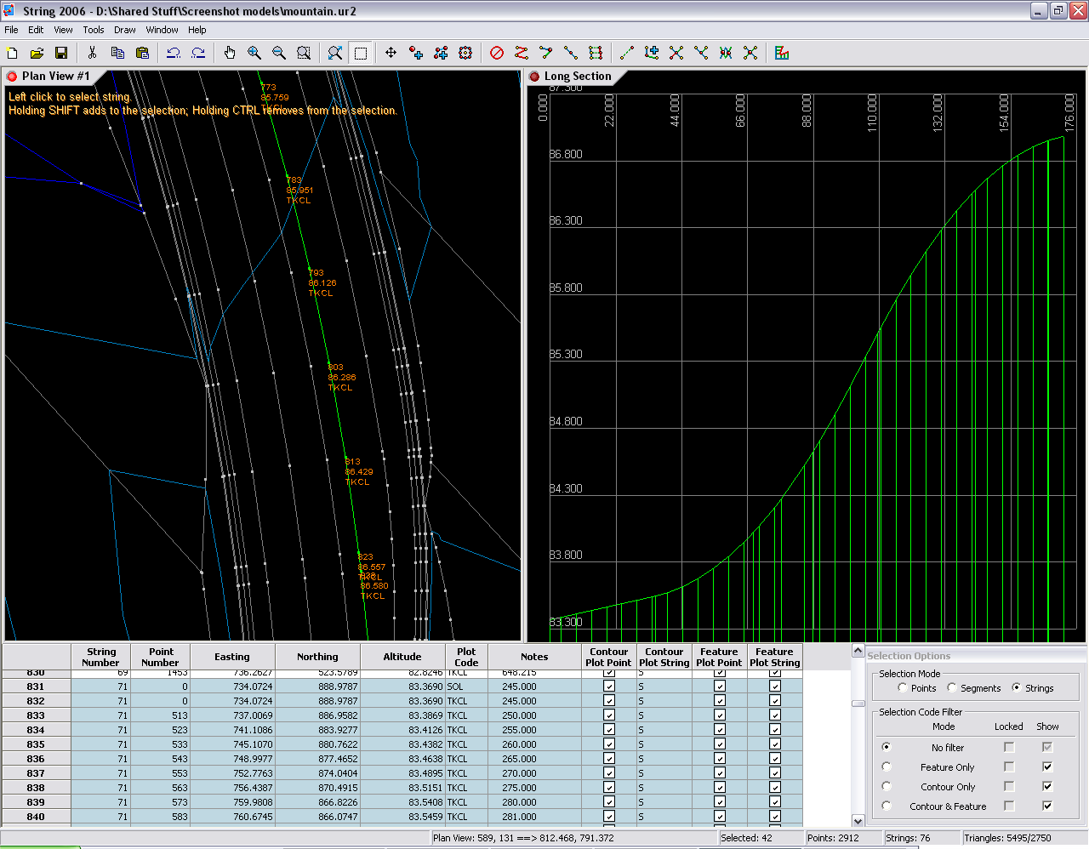The image size is (1089, 849).
Task: Click the four-way move arrows icon
Action: (x=391, y=53)
